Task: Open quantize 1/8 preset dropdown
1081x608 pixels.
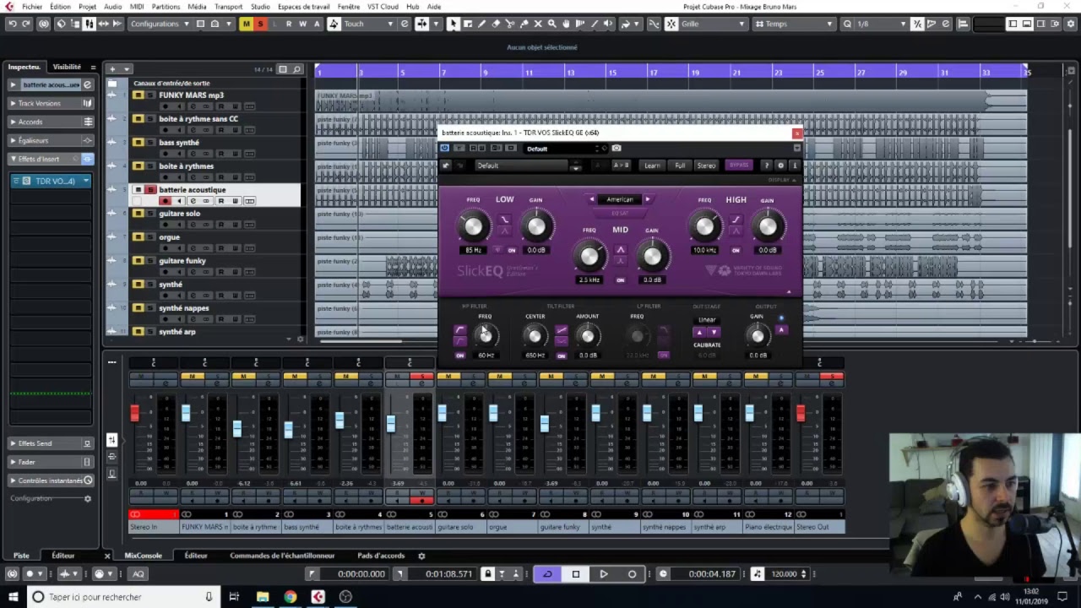Action: [882, 24]
